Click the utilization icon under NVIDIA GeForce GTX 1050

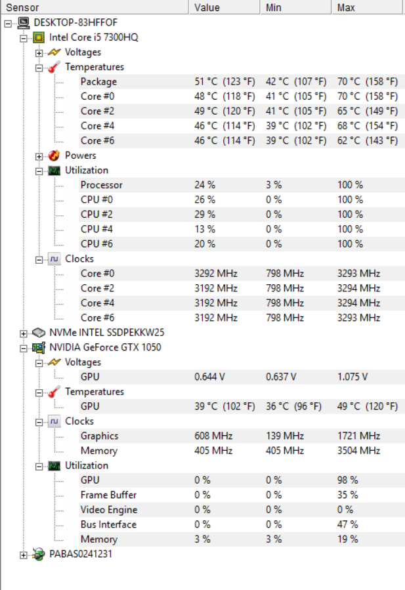pos(54,465)
